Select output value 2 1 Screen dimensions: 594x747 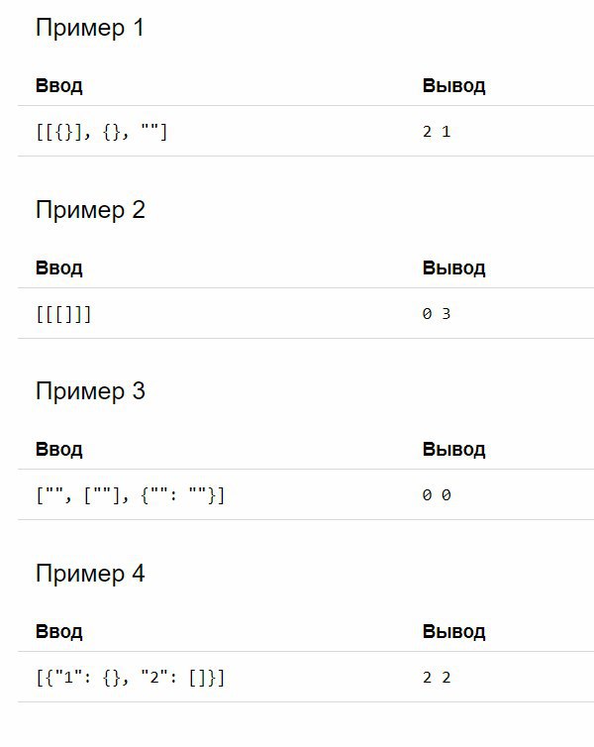[437, 132]
